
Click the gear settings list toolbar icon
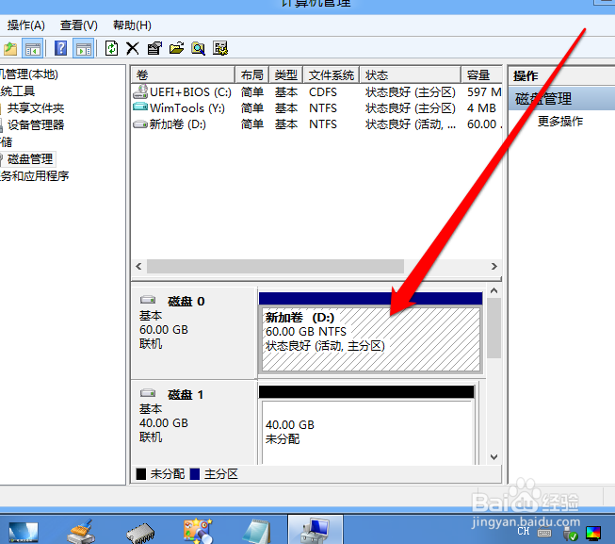coord(220,49)
